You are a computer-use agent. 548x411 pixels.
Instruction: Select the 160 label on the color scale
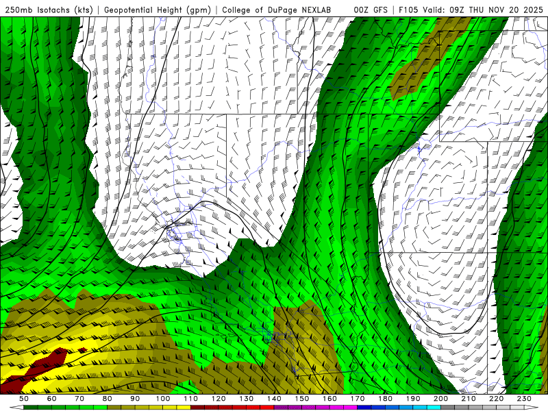tap(329, 399)
